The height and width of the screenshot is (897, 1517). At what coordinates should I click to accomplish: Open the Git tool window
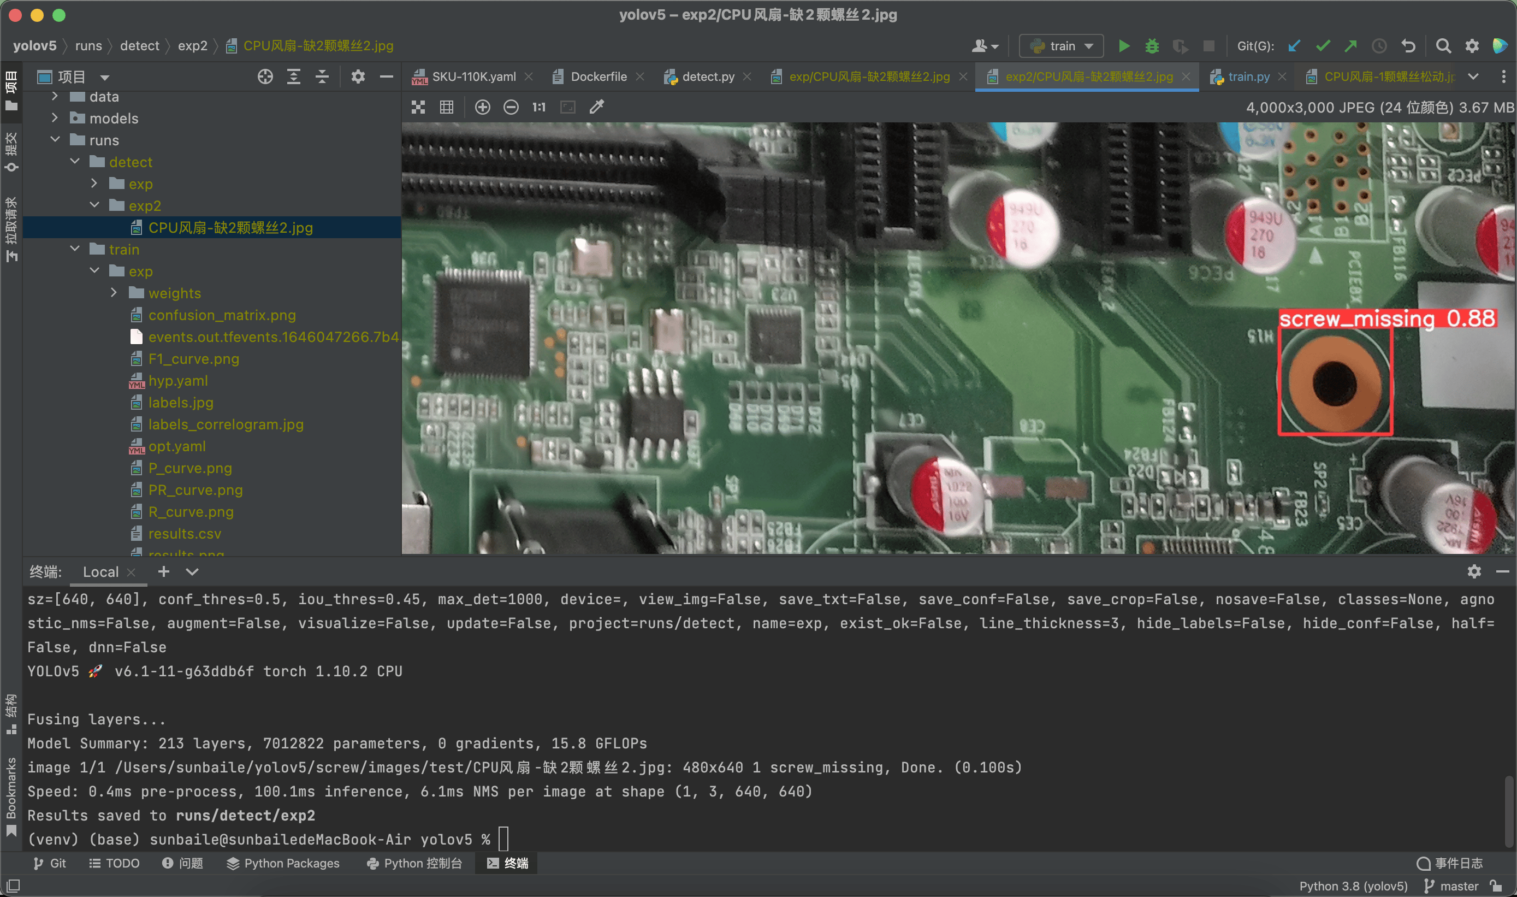(50, 863)
